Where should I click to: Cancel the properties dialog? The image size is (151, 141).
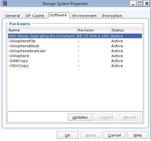pyautogui.click(x=114, y=135)
